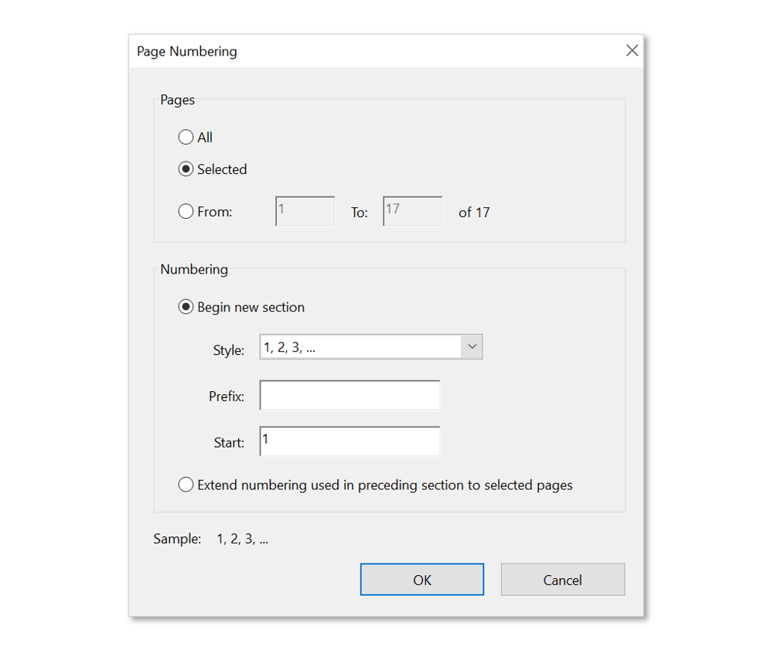Close the Page Numbering dialog
The height and width of the screenshot is (647, 774).
pos(632,50)
